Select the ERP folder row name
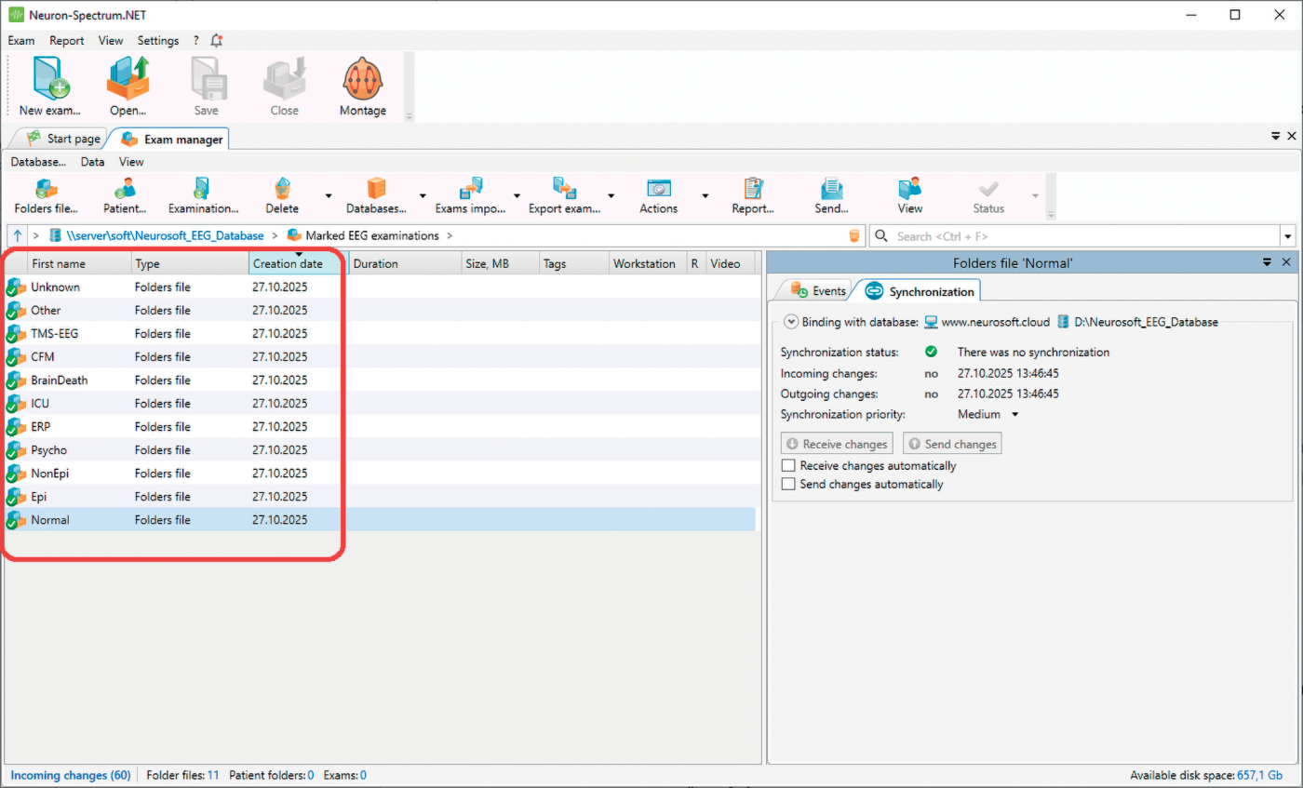1303x788 pixels. (41, 427)
